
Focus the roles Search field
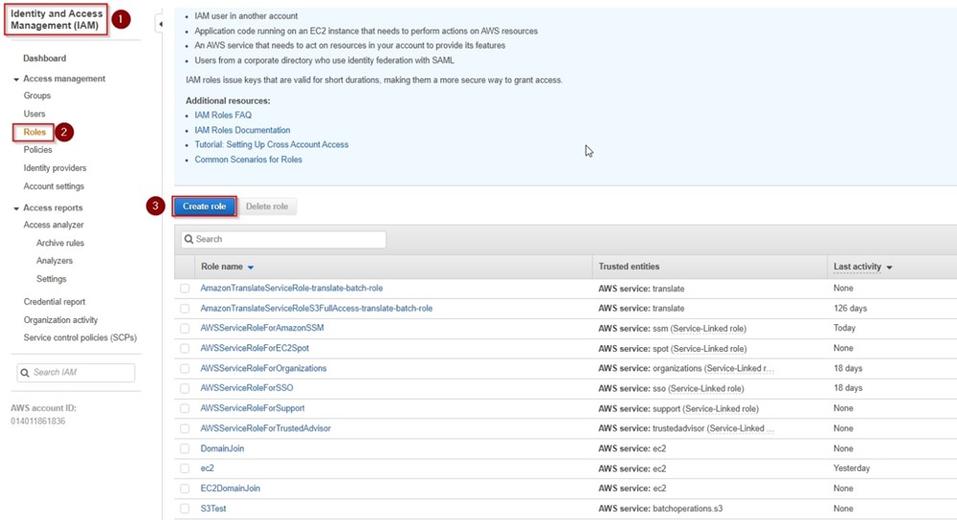tap(283, 240)
